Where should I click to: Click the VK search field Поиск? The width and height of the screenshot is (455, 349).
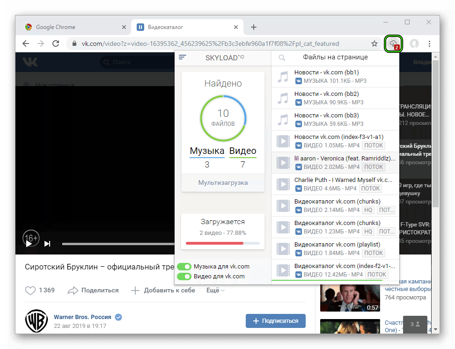[136, 62]
